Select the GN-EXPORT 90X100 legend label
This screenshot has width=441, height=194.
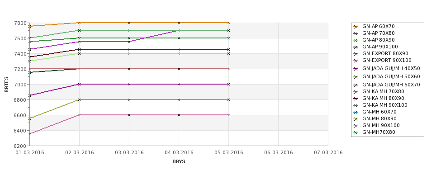tap(387, 61)
